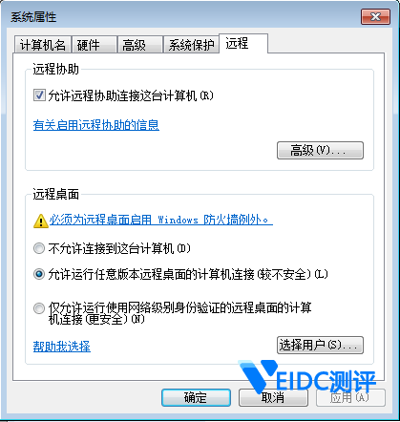Open the 高级 tab
This screenshot has height=422, width=400.
(x=139, y=45)
